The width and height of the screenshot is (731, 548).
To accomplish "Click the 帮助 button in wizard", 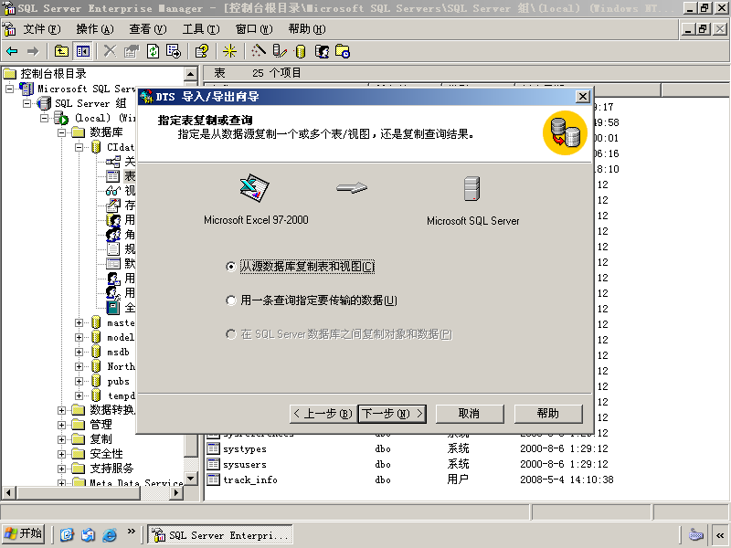I will pos(548,414).
